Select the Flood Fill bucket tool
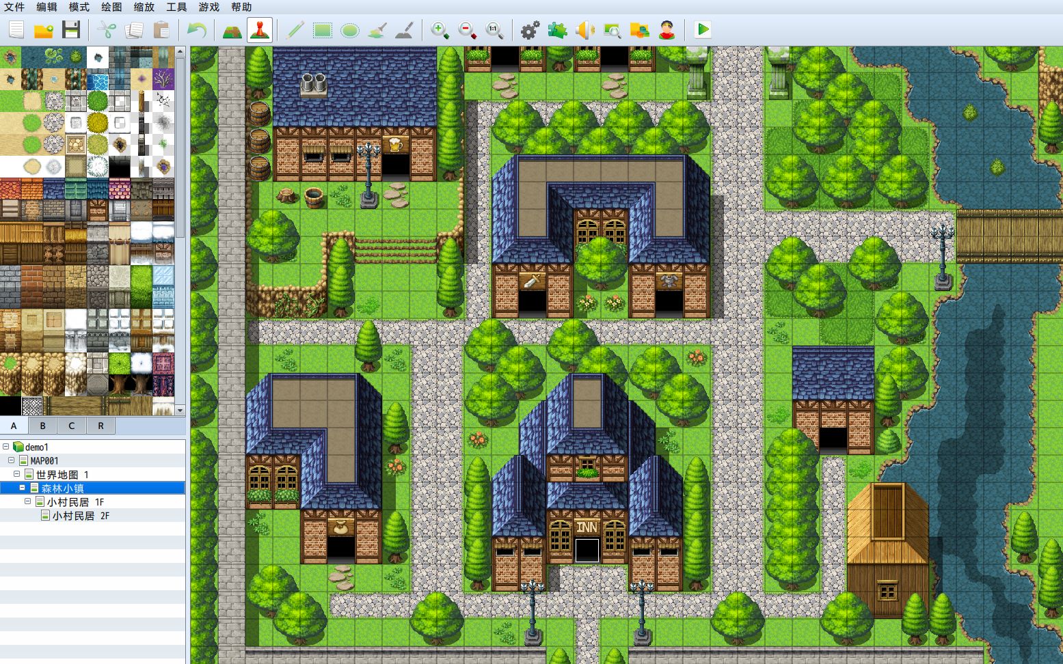Screen dimensions: 1063x664 pyautogui.click(x=377, y=30)
